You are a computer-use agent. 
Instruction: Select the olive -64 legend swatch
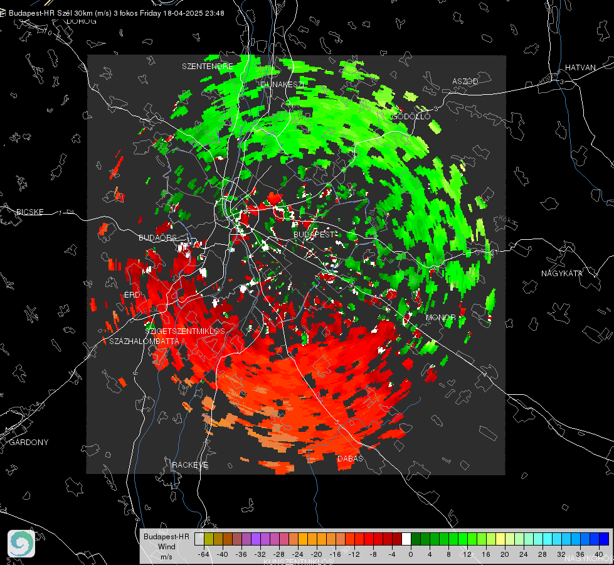tap(209, 539)
